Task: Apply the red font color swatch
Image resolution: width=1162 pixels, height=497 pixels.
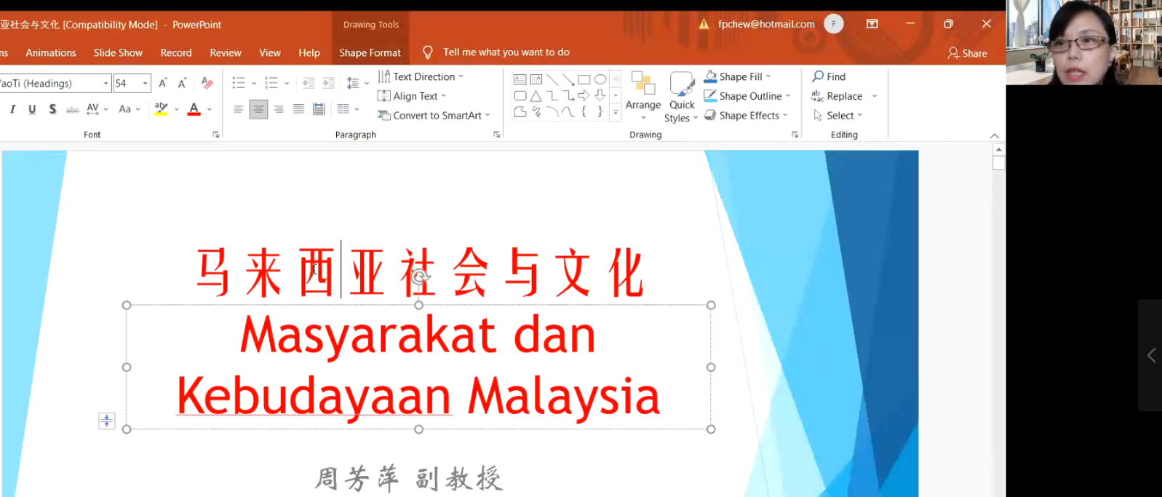Action: (x=194, y=109)
